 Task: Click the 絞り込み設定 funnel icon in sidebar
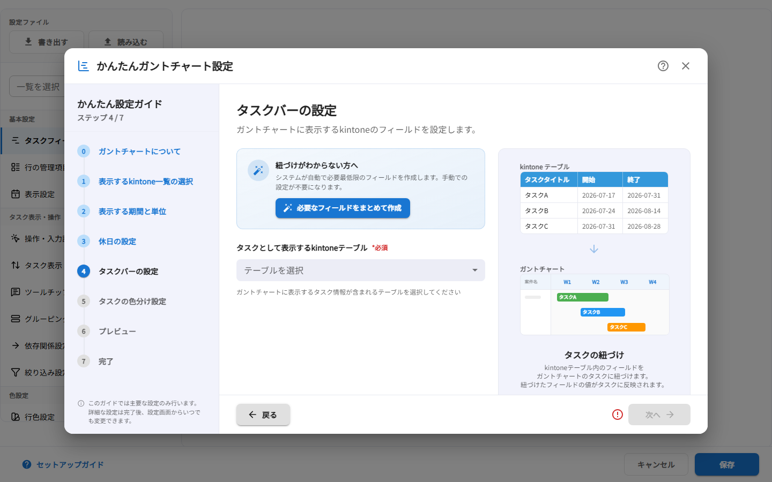(x=16, y=372)
